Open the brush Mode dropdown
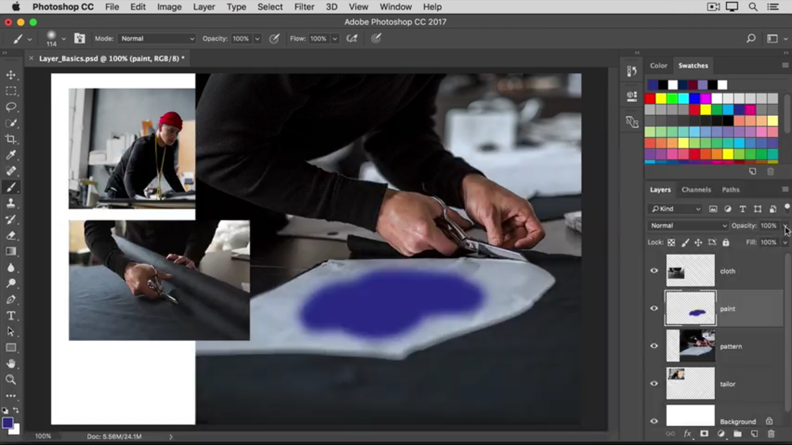 pos(157,38)
